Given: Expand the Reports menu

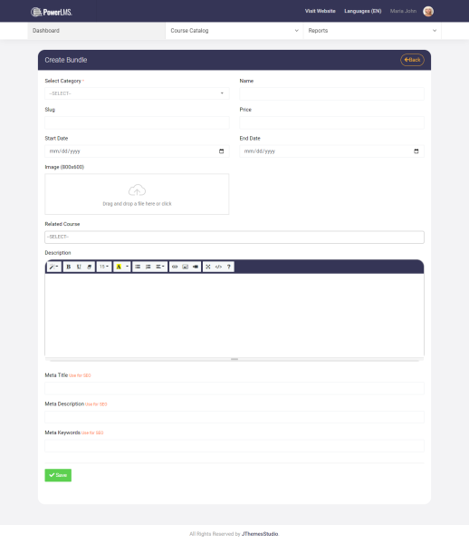Looking at the screenshot, I should pyautogui.click(x=372, y=31).
